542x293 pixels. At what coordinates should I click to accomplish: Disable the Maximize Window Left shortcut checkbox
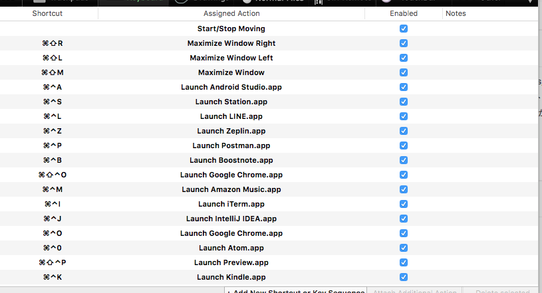tap(404, 58)
